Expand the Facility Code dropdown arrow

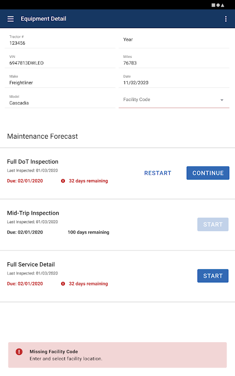(222, 100)
